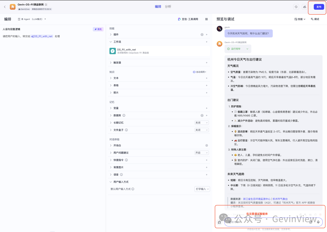Click the info icon next to 默认用户输入方式
This screenshot has width=327, height=232.
[x=133, y=189]
